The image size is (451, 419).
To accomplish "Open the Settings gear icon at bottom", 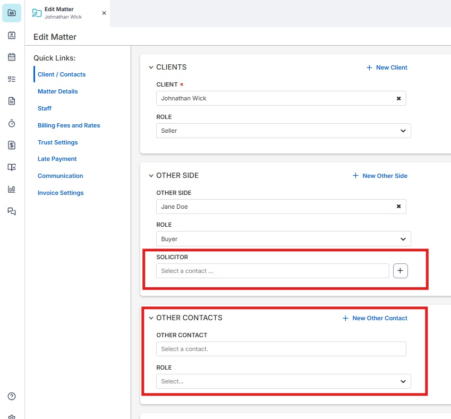I will point(12,417).
